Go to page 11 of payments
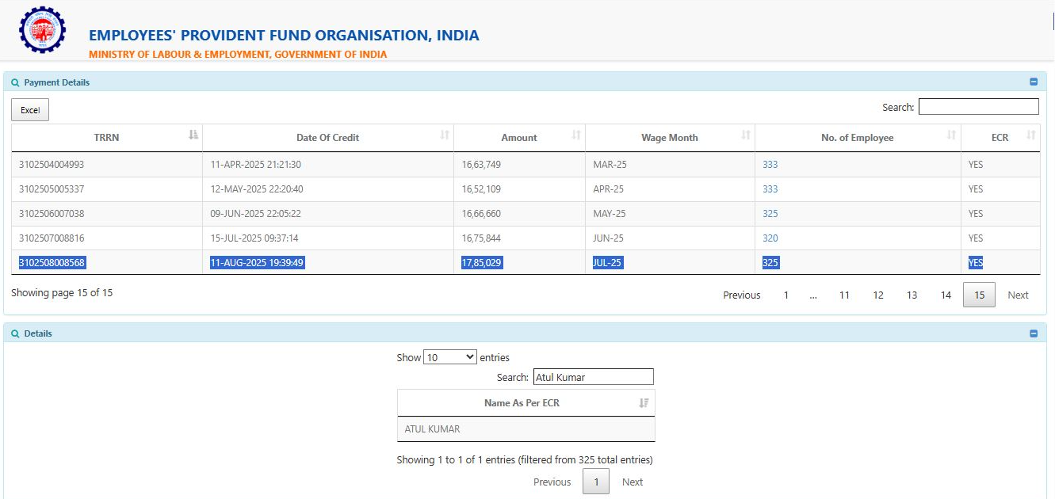The width and height of the screenshot is (1055, 499). coord(844,295)
